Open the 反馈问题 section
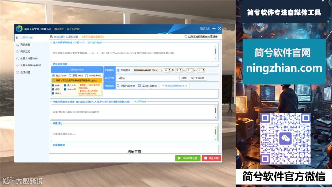Image resolution: width=332 pixels, height=187 pixels. point(32,72)
